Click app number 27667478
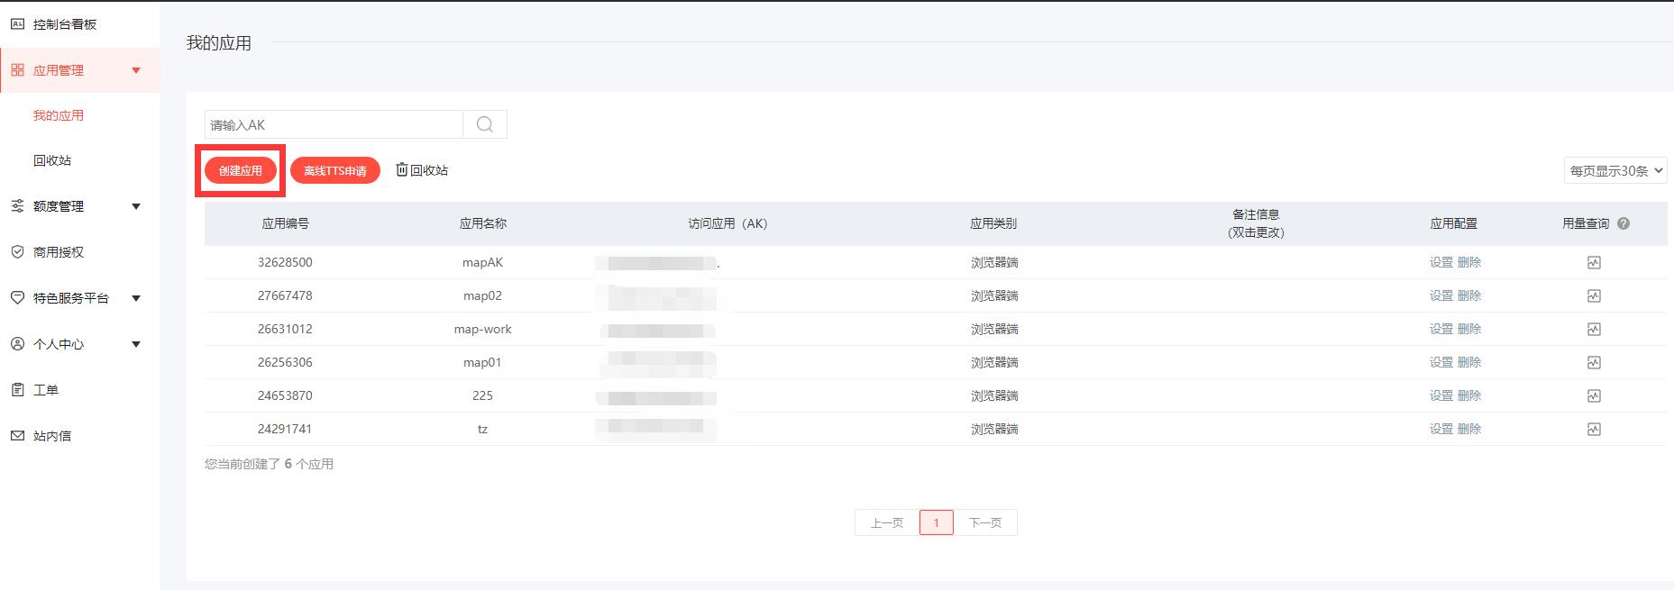1674x590 pixels. pos(285,295)
